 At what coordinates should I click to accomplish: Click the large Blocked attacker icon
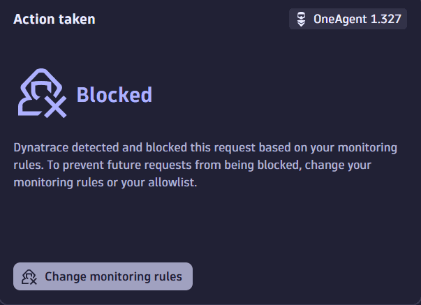(42, 94)
